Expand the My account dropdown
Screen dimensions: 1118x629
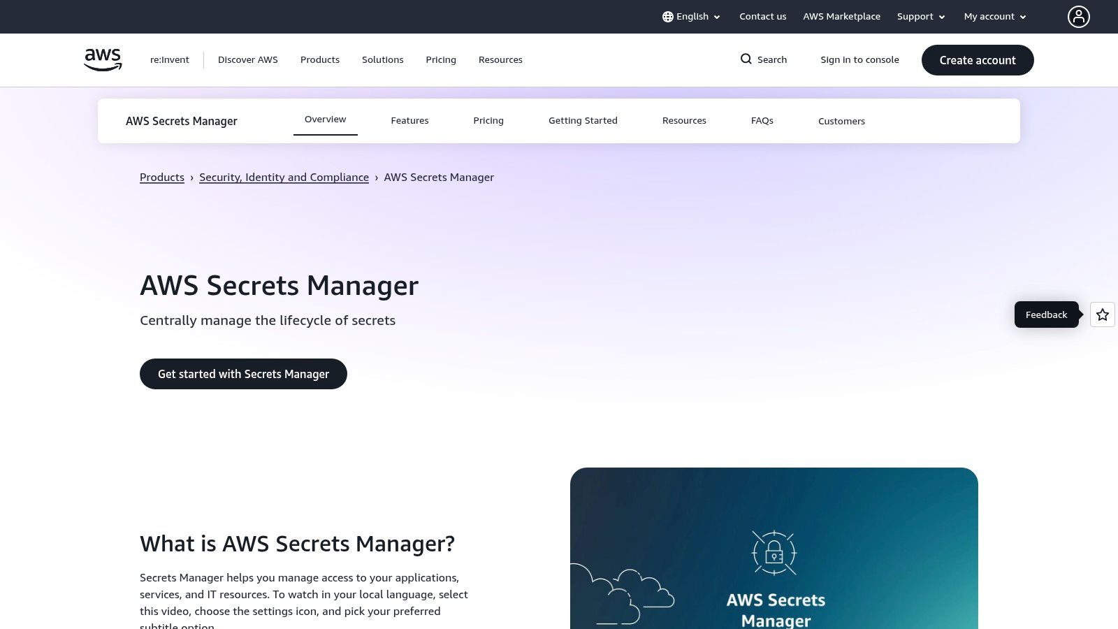(994, 16)
